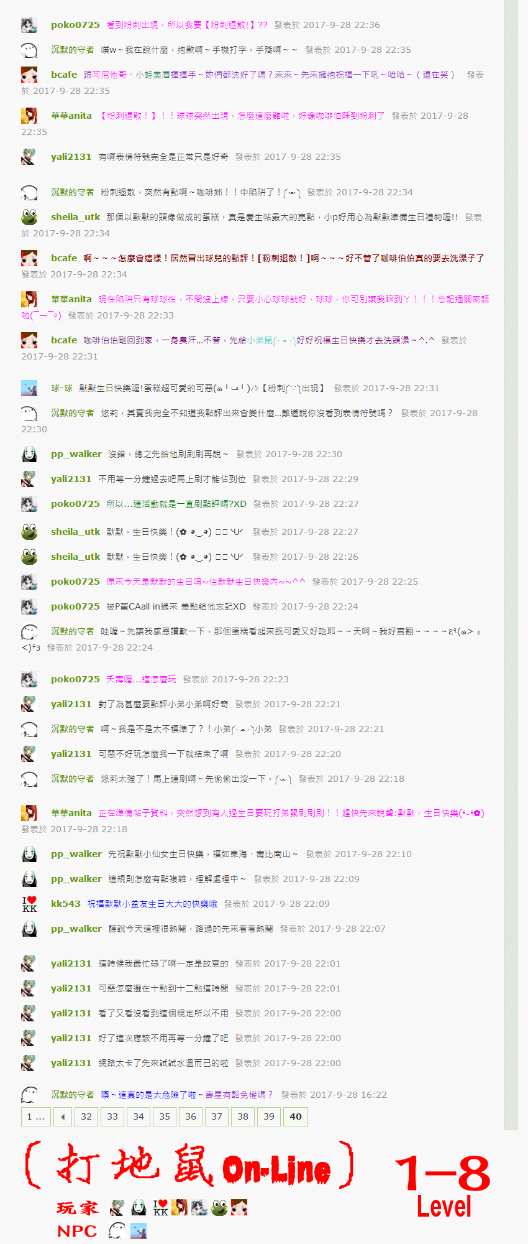
Task: Select page 36 in pagination
Action: 191,1116
